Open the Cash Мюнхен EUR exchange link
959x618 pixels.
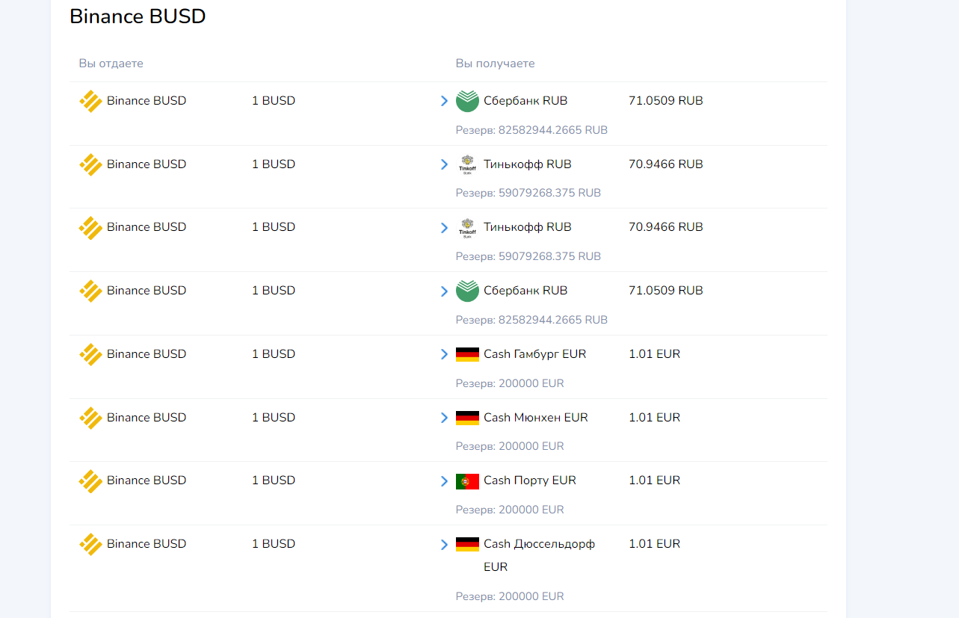pos(536,418)
